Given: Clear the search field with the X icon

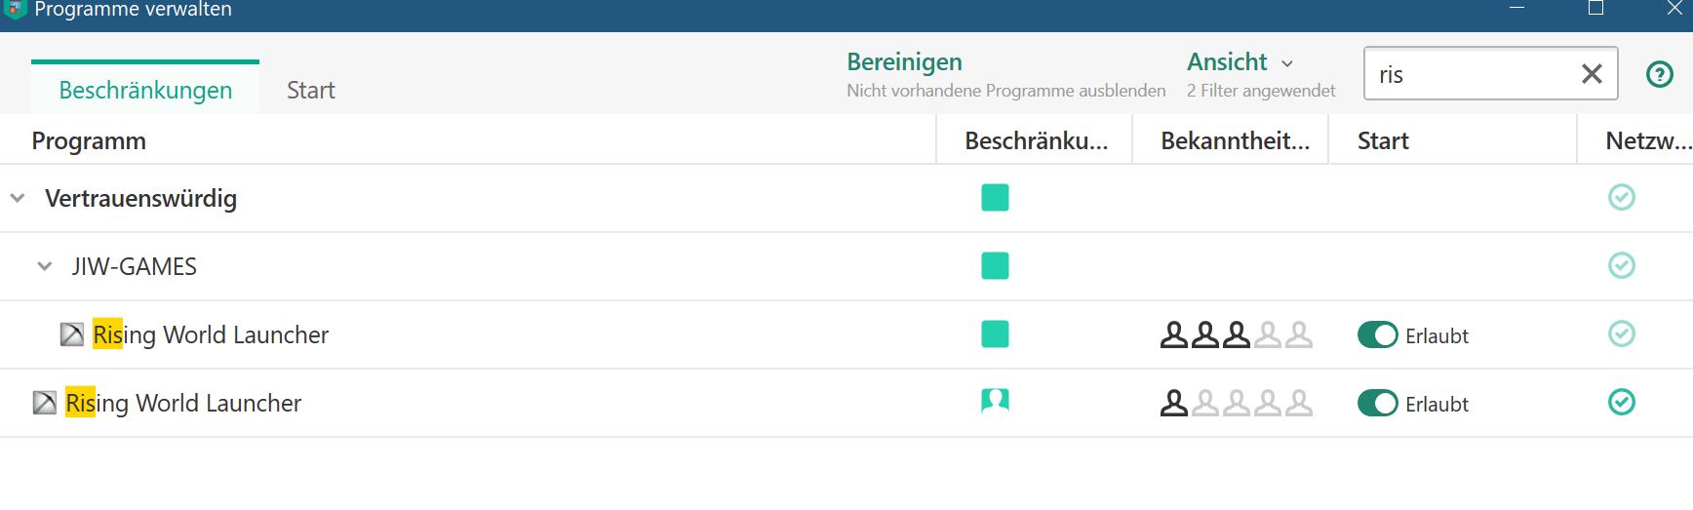Looking at the screenshot, I should [1591, 74].
